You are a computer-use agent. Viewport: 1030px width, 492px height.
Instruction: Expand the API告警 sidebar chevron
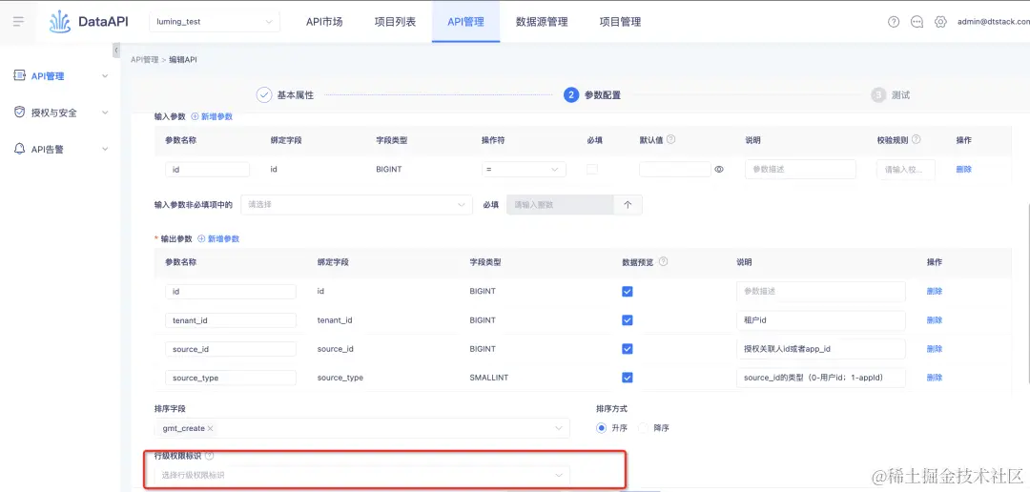pyautogui.click(x=105, y=150)
